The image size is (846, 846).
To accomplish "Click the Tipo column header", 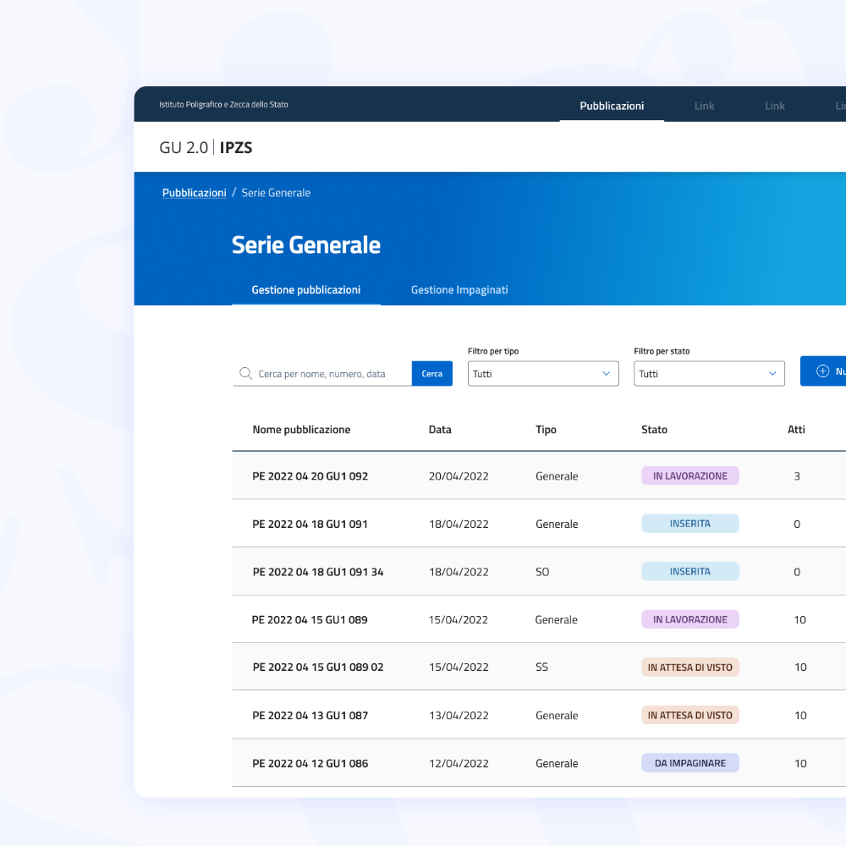I will tap(546, 430).
